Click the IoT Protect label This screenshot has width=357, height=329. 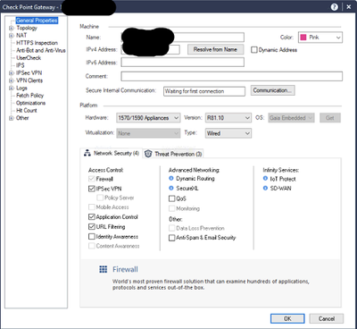tap(283, 179)
